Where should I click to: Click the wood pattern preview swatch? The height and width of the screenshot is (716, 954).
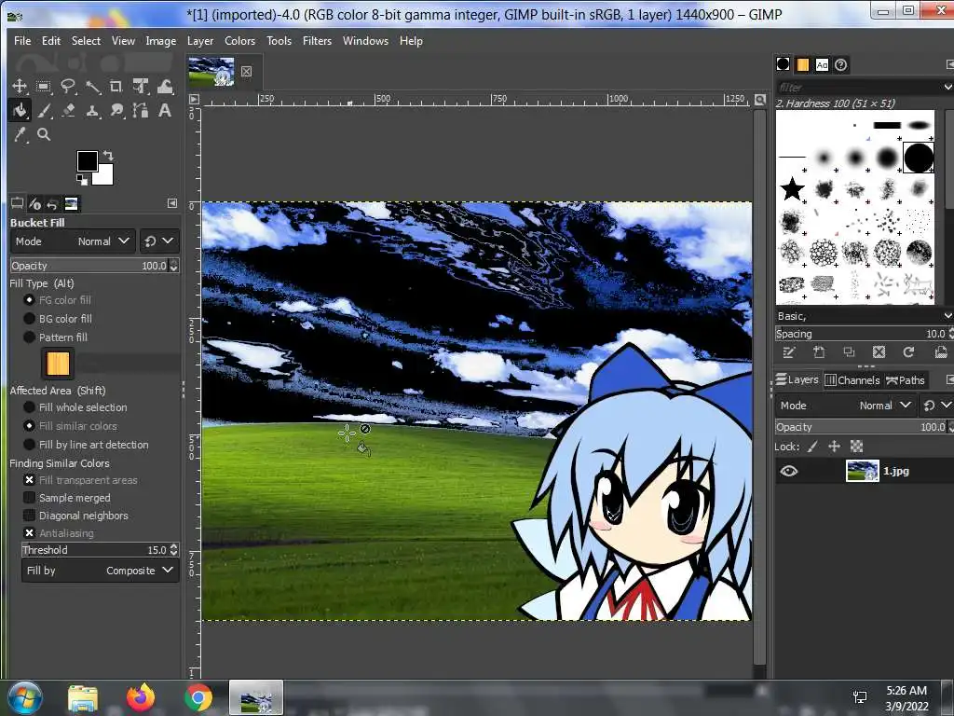click(58, 364)
